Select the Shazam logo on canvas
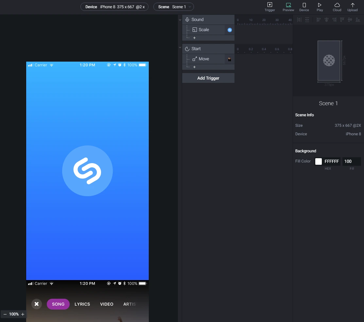Screen dimensions: 364x322 [87, 171]
